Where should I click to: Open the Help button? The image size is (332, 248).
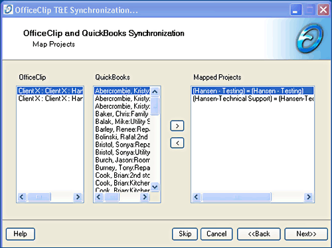(21, 234)
